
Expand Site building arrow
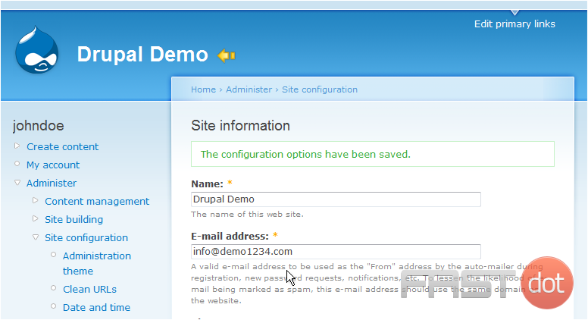click(36, 218)
